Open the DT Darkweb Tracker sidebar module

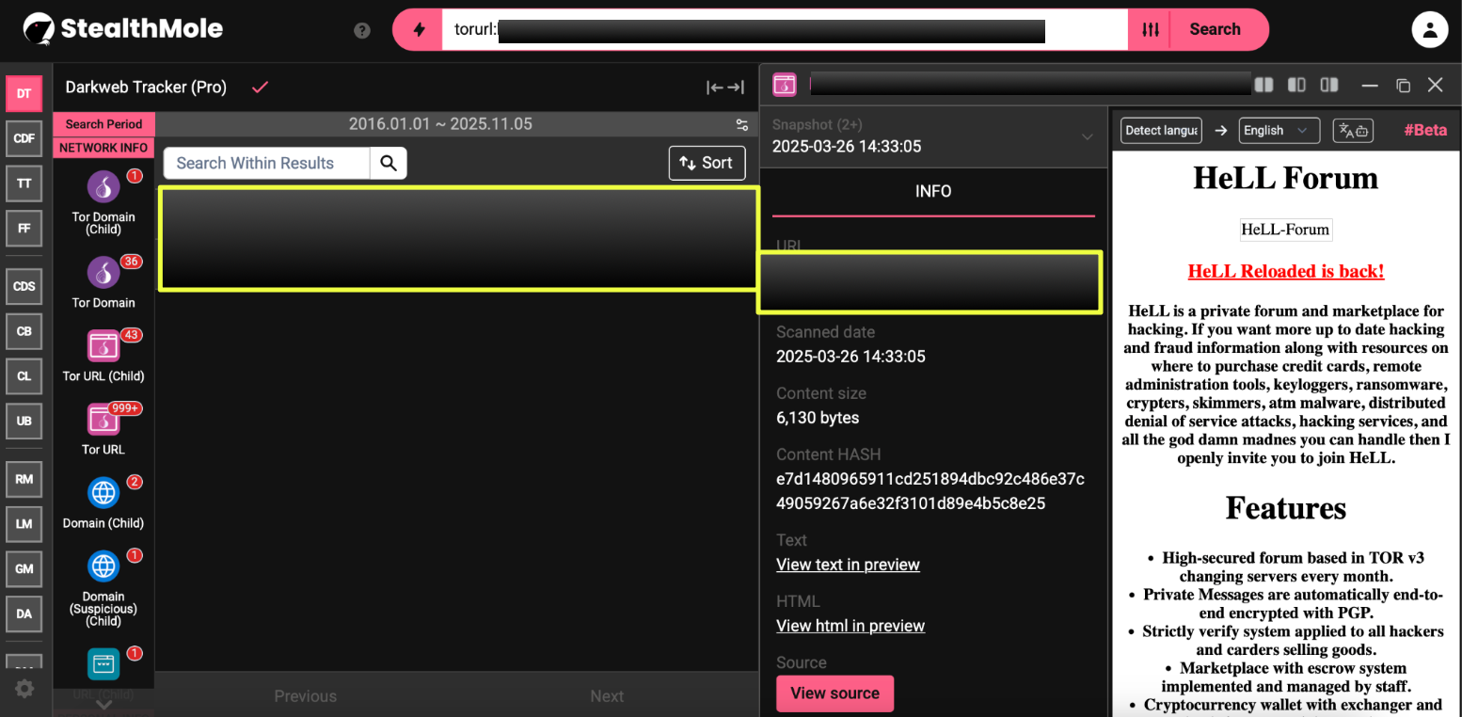tap(24, 93)
